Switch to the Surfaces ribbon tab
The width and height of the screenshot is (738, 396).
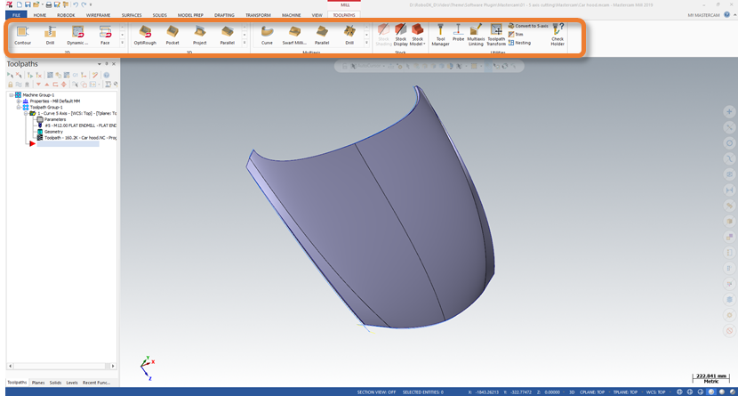(132, 15)
